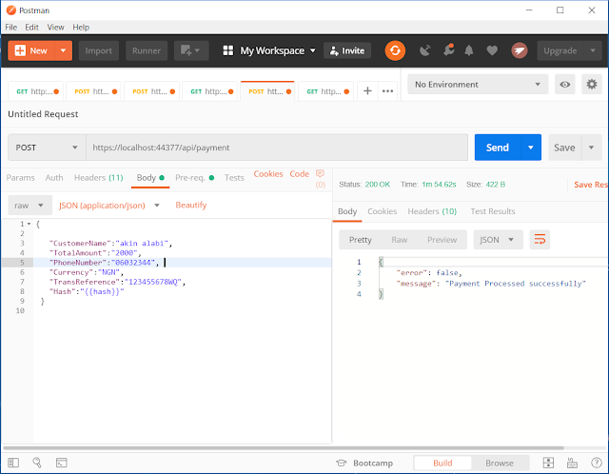This screenshot has width=609, height=474.
Task: Open the Test Results tab
Action: pos(493,211)
